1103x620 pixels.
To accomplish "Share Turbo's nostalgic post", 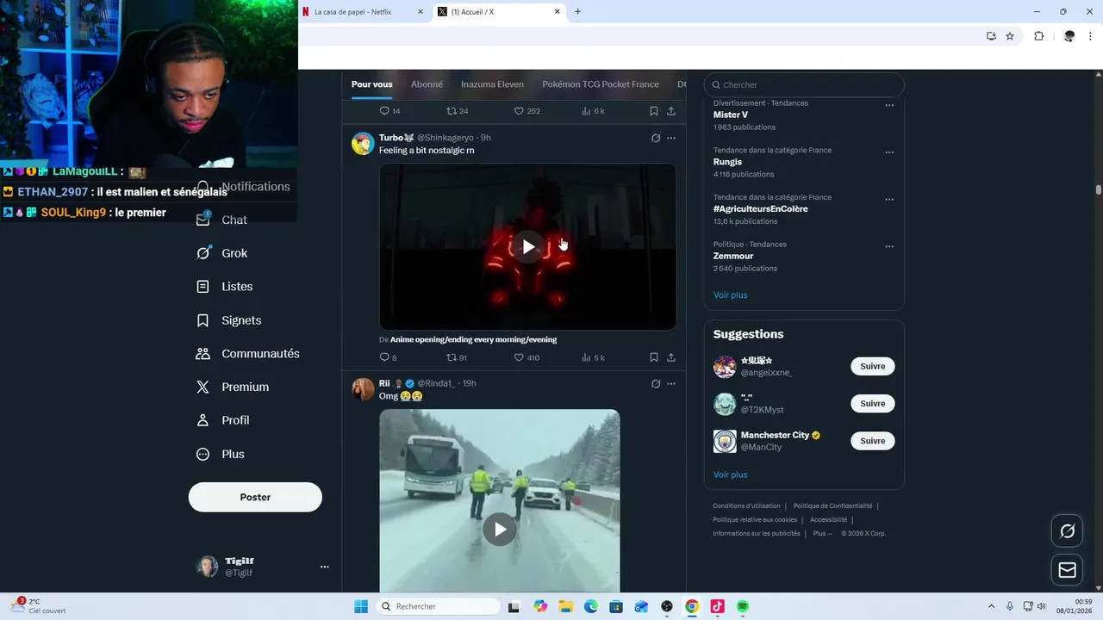I will pos(671,357).
